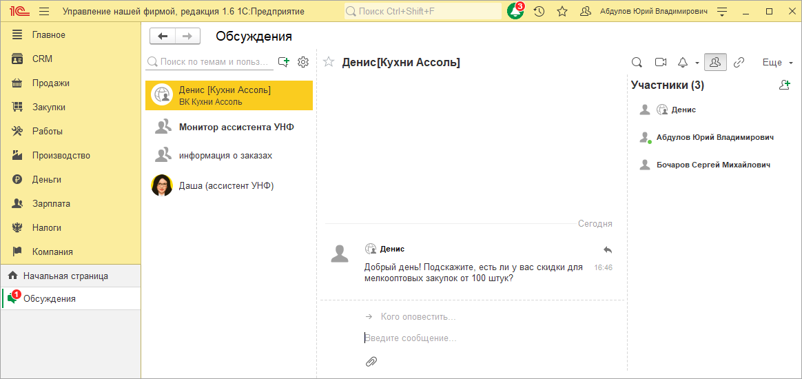This screenshot has height=379, width=802.
Task: Create new discussion with plus bubble icon
Action: point(284,62)
